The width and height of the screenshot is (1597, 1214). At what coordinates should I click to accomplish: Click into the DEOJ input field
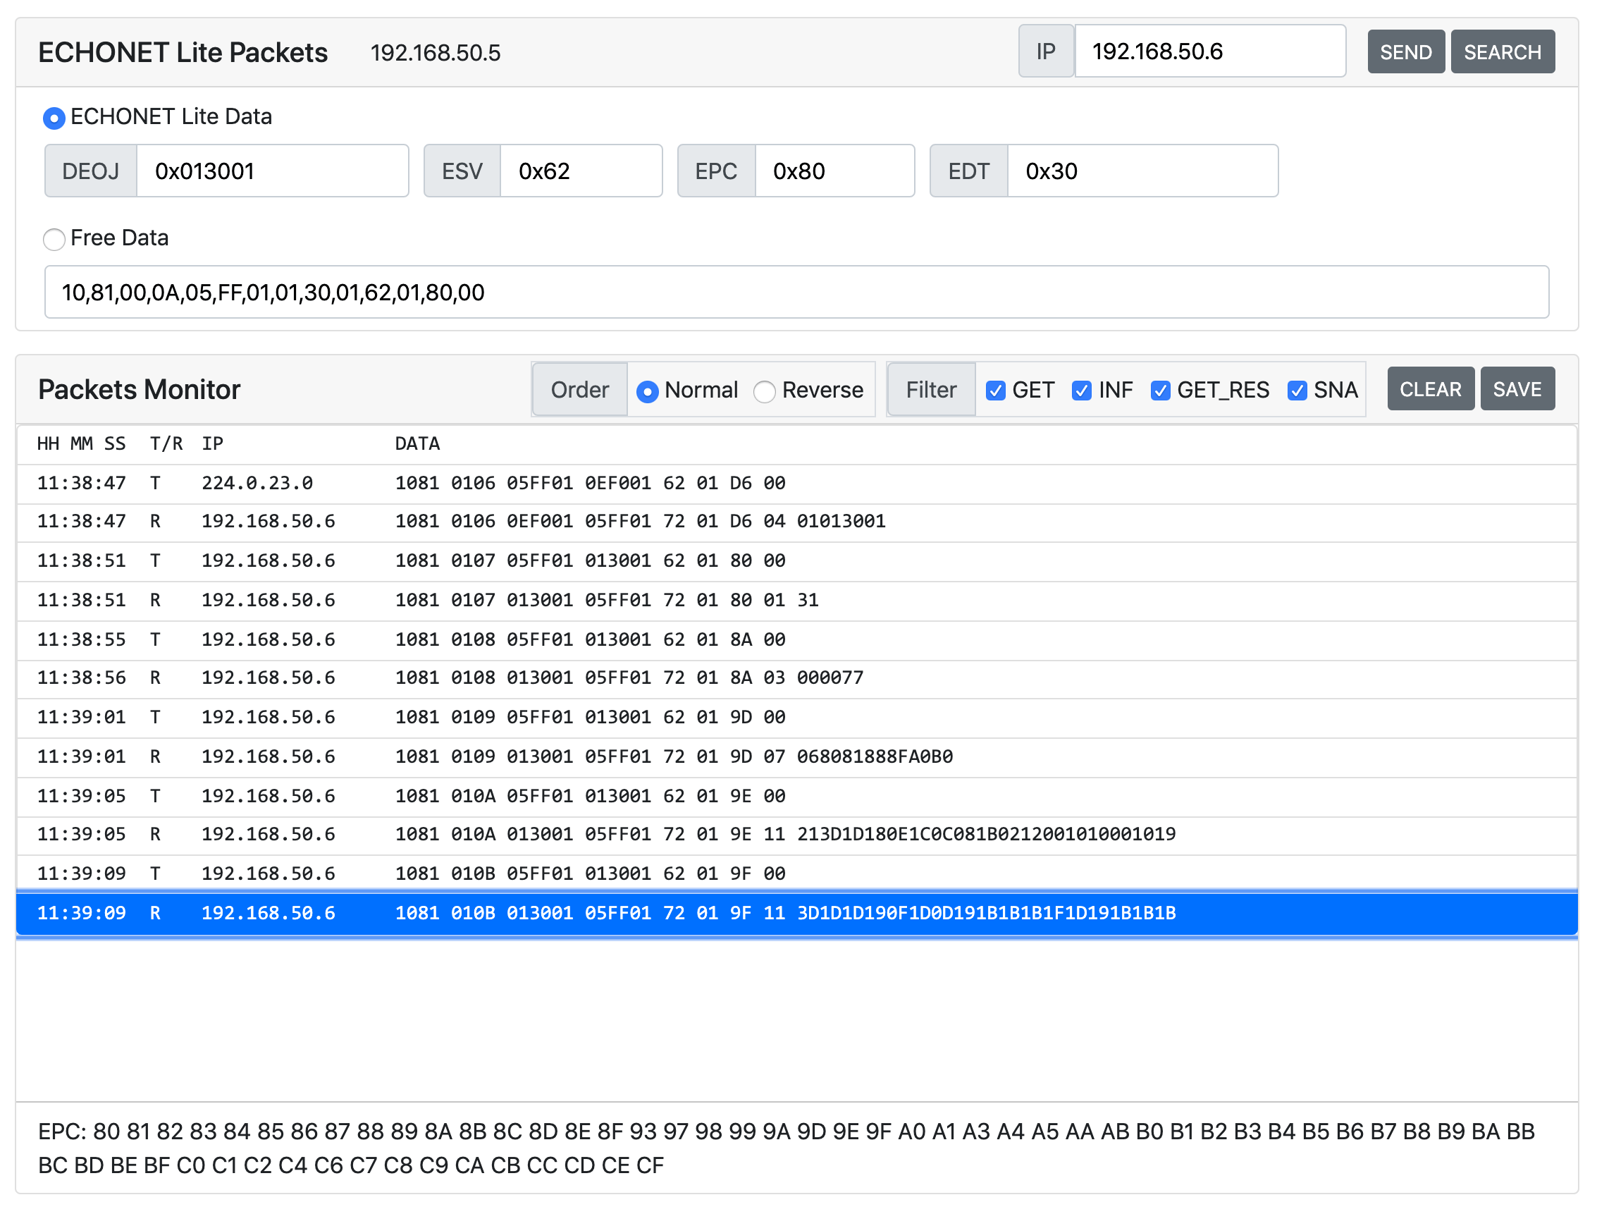[x=271, y=171]
